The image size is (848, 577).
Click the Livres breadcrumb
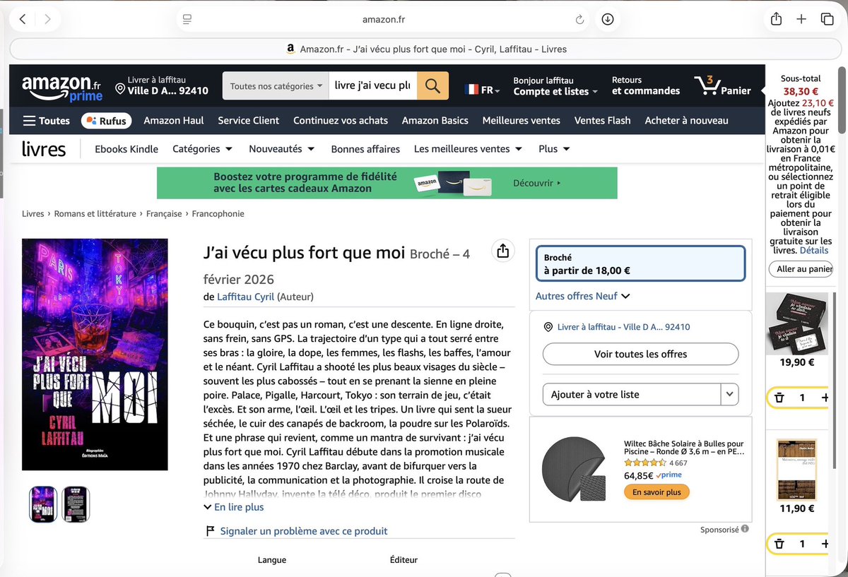[x=33, y=213]
